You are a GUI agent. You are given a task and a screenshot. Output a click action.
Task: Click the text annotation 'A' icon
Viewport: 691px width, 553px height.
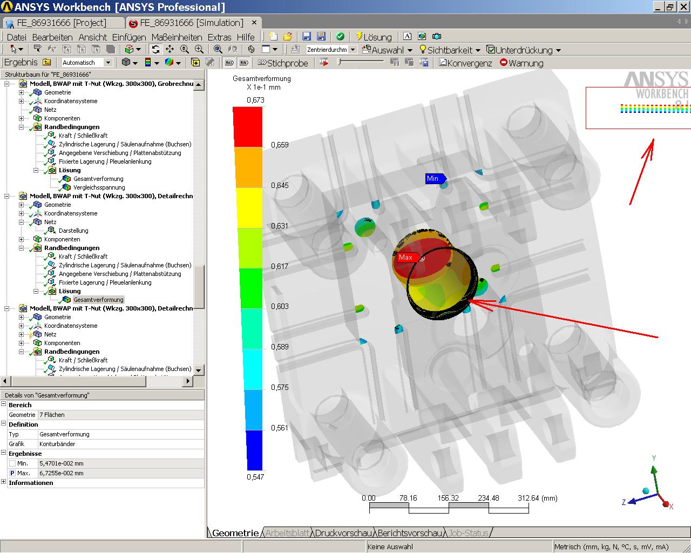[408, 36]
